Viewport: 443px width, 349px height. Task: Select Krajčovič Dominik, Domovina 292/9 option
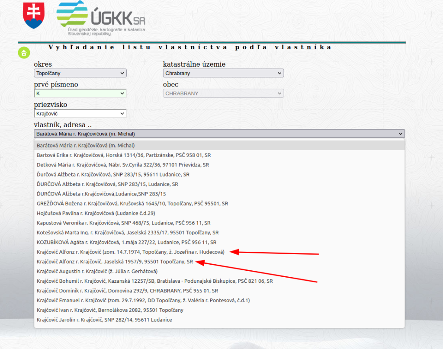pos(127,291)
